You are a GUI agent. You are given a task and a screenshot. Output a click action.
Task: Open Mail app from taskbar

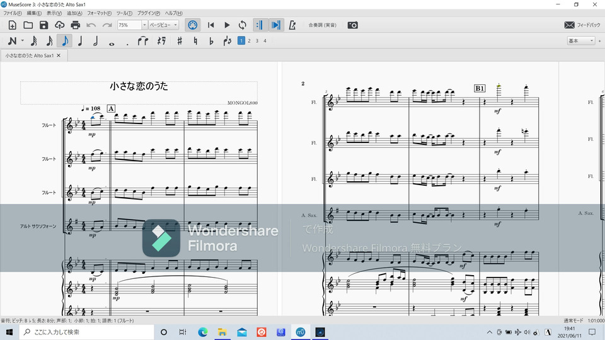point(242,332)
